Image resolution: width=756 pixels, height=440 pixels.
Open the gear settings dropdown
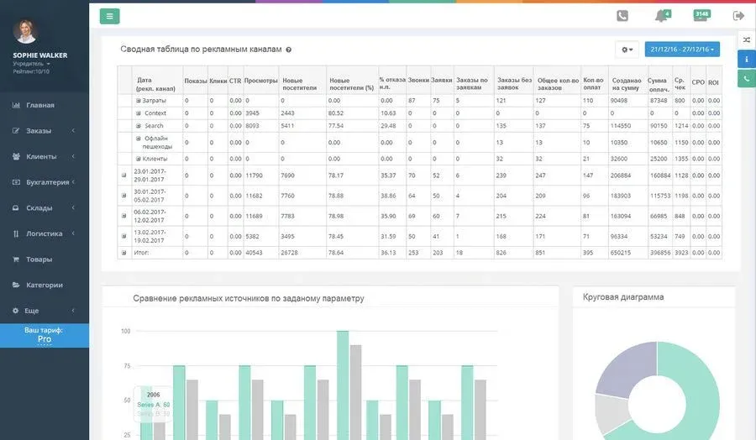[x=627, y=50]
